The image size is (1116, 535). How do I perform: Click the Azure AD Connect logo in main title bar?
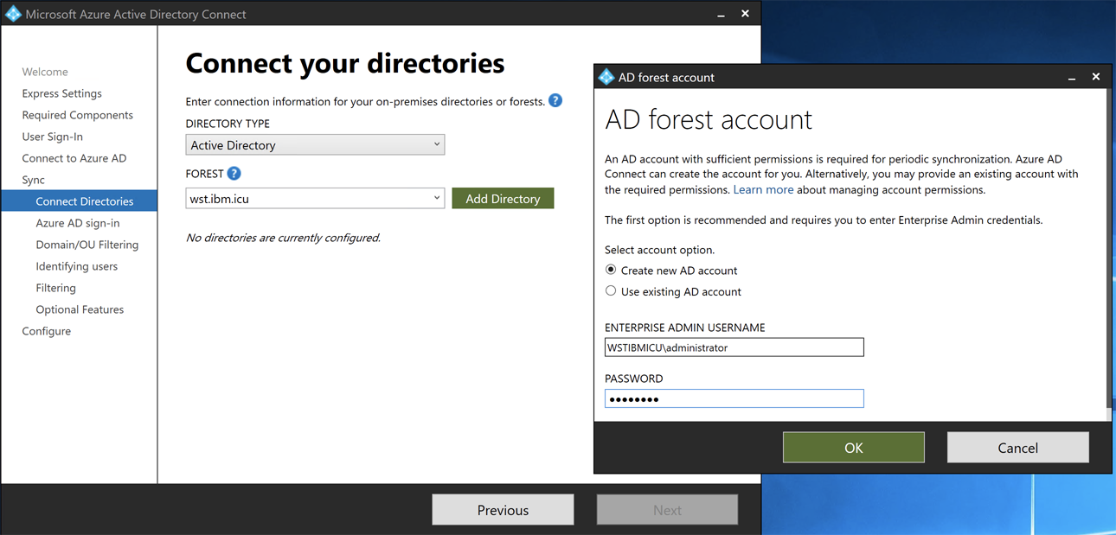(13, 14)
